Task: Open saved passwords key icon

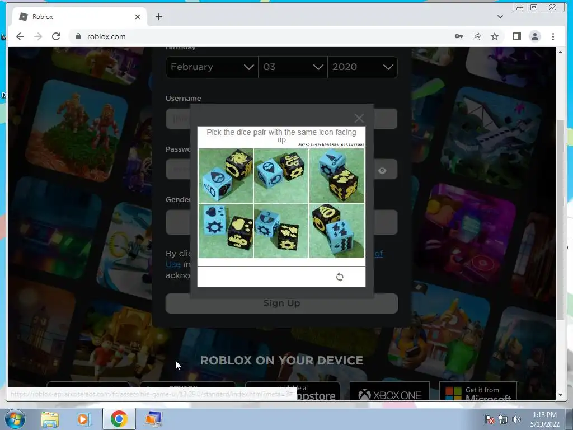Action: point(459,36)
